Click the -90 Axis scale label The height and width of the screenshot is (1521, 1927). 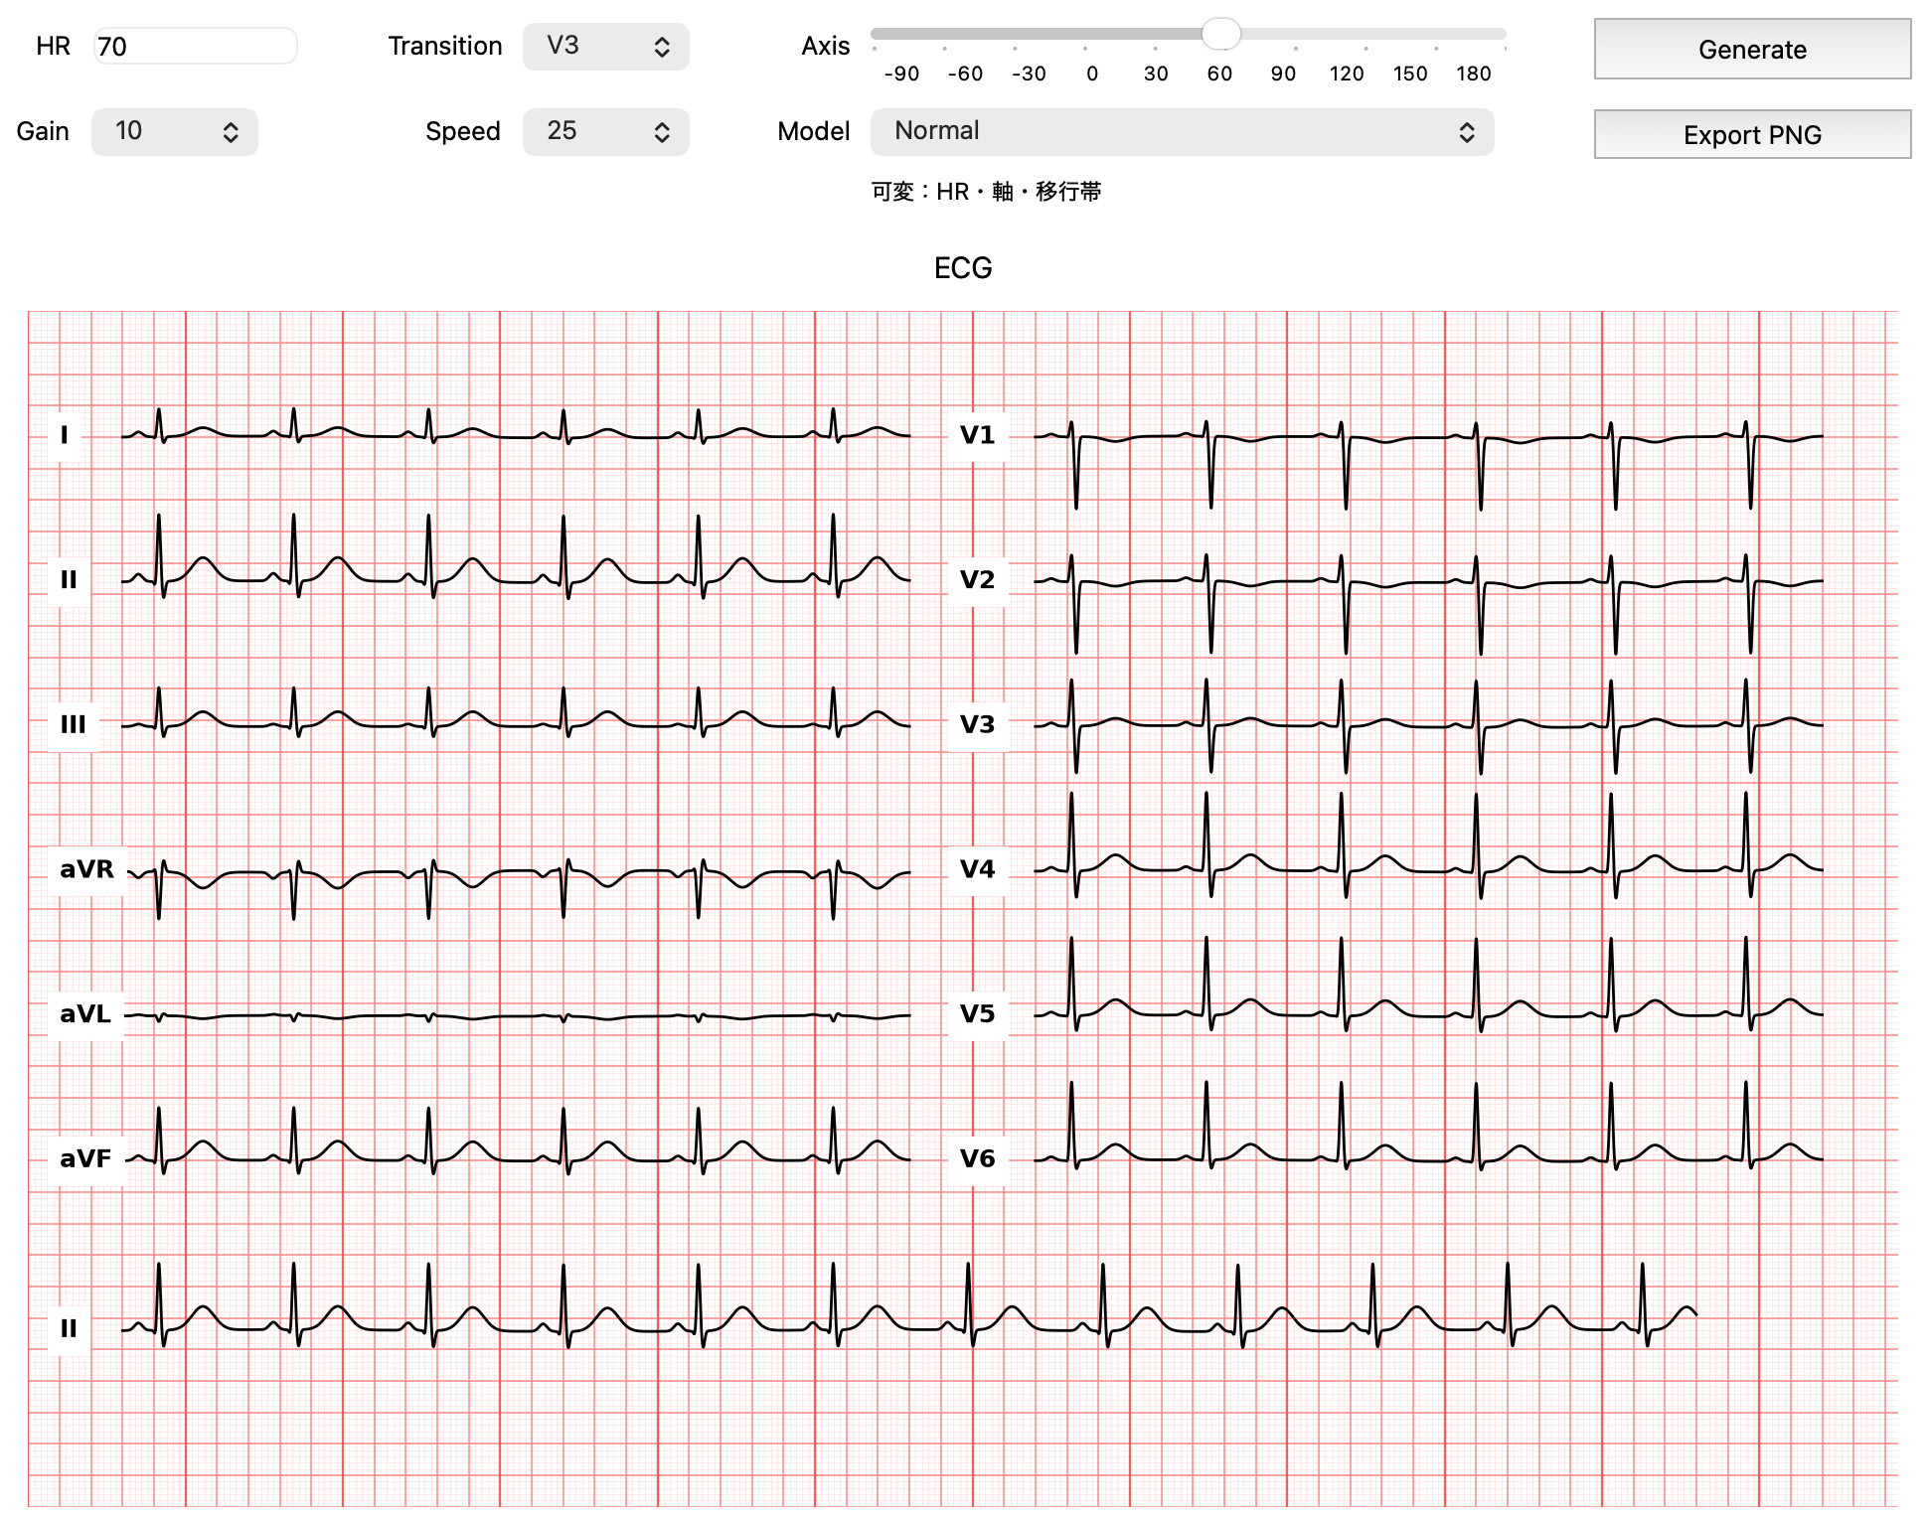pos(901,74)
